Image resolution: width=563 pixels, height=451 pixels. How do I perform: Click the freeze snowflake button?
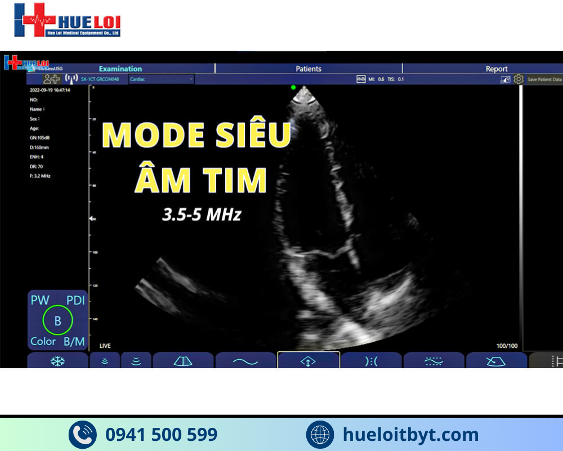(x=57, y=361)
